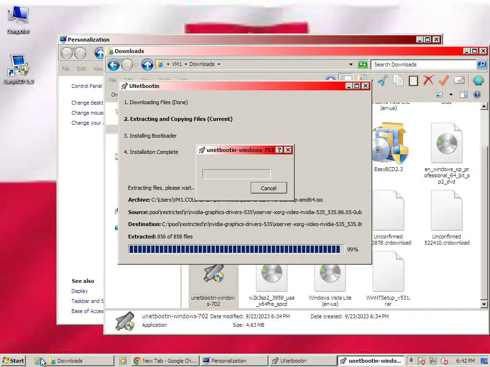The image size is (490, 367).
Task: Switch to New Tab - Google Chrome taskbar button
Action: [x=165, y=361]
